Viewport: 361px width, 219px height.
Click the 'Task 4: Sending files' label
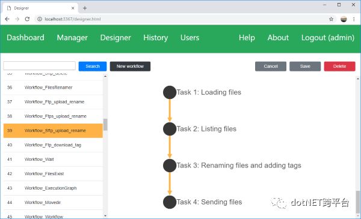tap(209, 202)
